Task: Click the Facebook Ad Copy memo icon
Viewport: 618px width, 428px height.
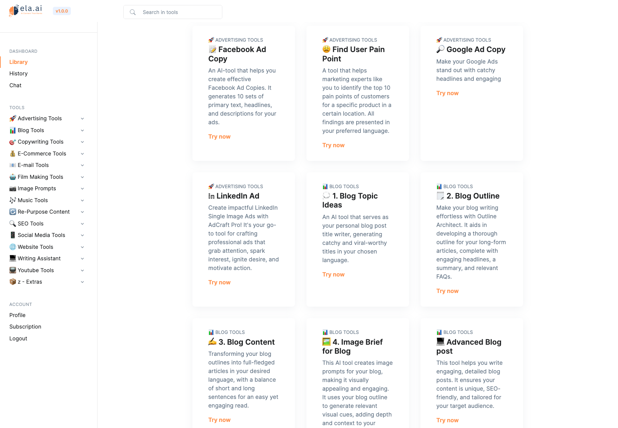Action: pos(212,50)
